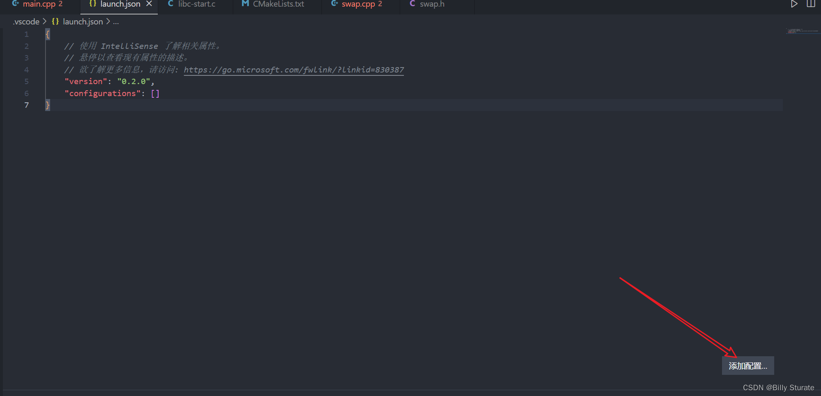Click the 添加配置... button
The width and height of the screenshot is (821, 396).
(x=747, y=366)
